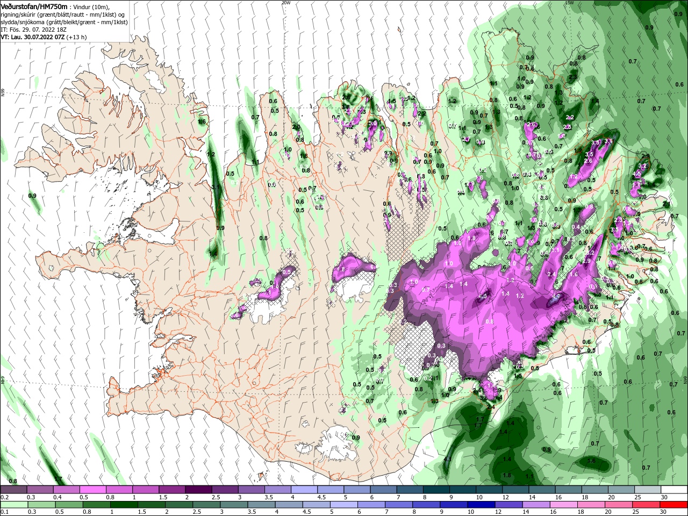This screenshot has height=516, width=688.
Task: Click the darkest purple 2 swatch, snow scale
Action: [198, 490]
